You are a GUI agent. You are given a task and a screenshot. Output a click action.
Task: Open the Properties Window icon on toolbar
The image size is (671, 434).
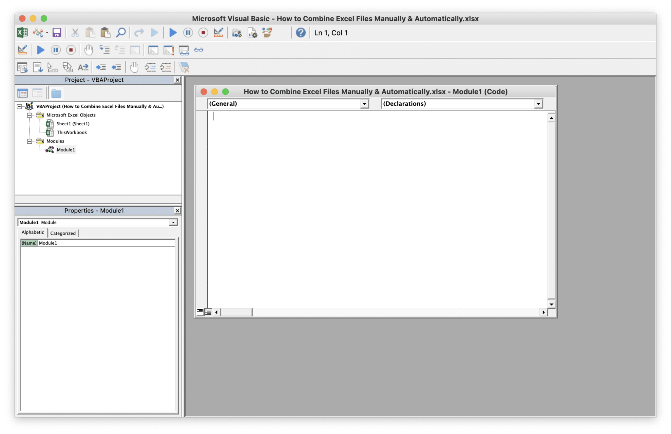click(252, 32)
